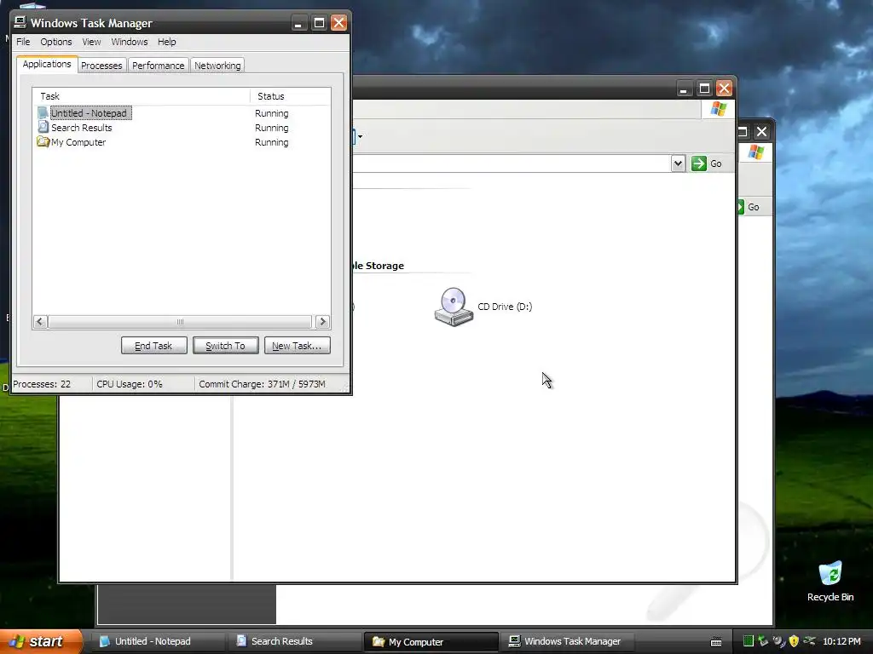
Task: Click the 10:12 PM taskbar clock
Action: (x=841, y=641)
